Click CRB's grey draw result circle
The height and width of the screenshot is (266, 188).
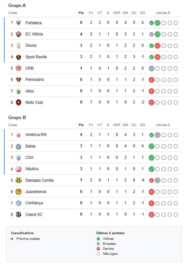152,69
